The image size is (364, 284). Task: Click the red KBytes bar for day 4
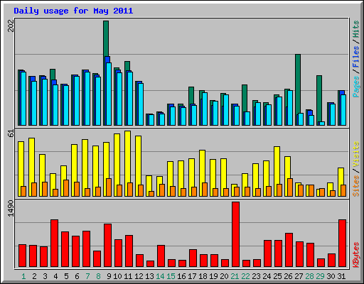pyautogui.click(x=55, y=244)
